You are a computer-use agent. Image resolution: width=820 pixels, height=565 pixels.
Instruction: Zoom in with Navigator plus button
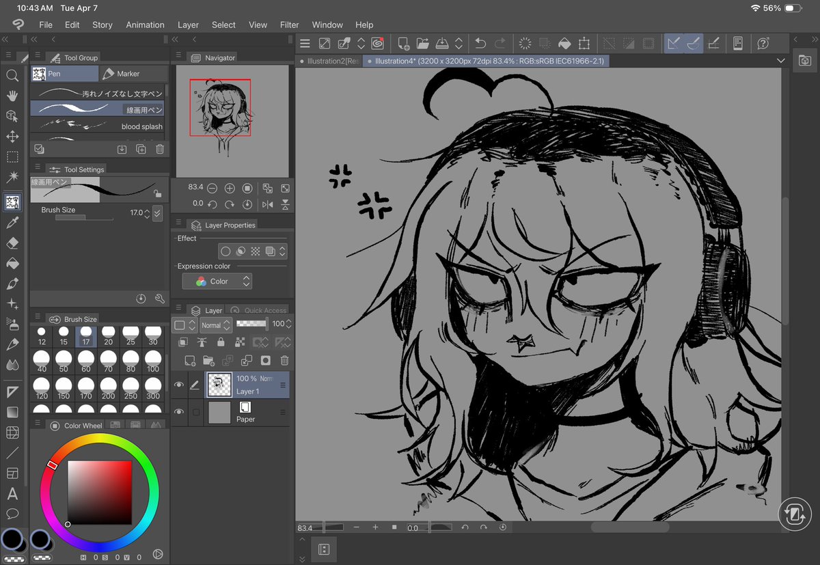[230, 188]
